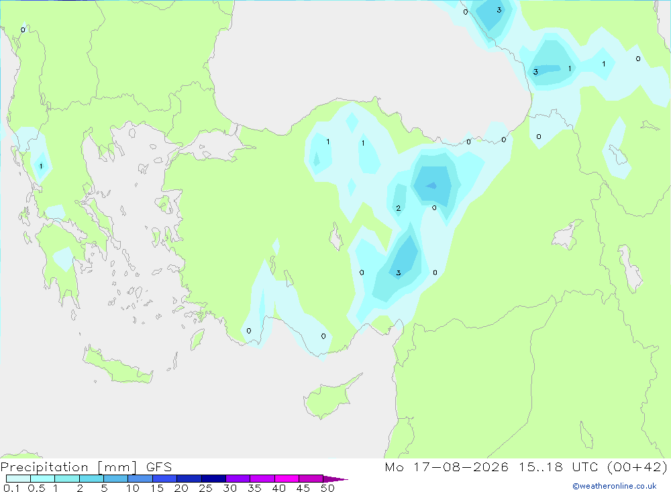Pick the 30–35 mm violet legend swatch
The width and height of the screenshot is (671, 492).
tap(238, 479)
